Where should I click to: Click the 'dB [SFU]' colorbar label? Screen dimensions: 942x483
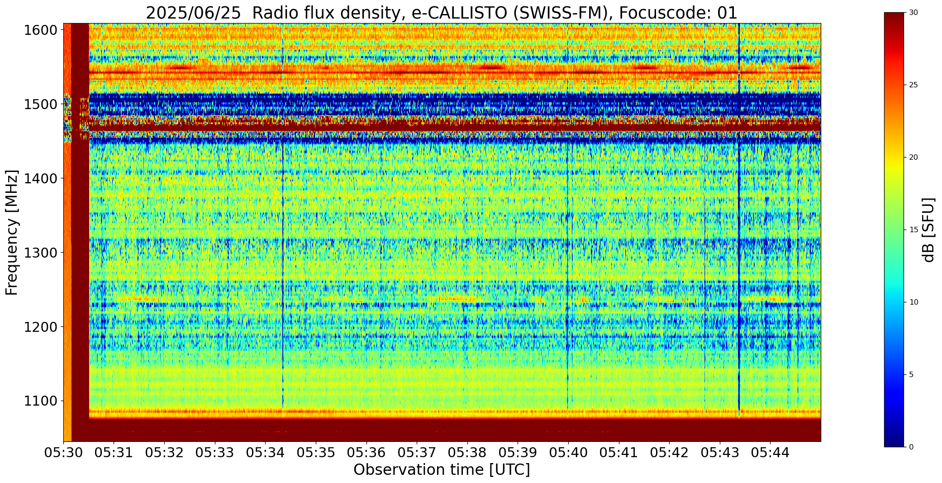(x=928, y=230)
